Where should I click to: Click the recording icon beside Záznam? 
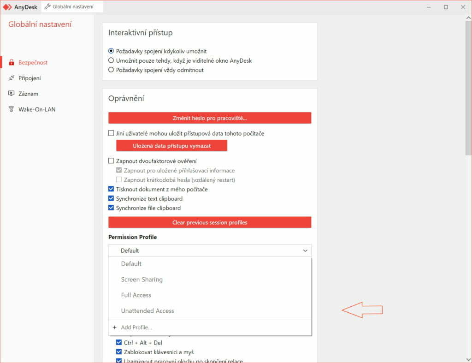(x=12, y=93)
